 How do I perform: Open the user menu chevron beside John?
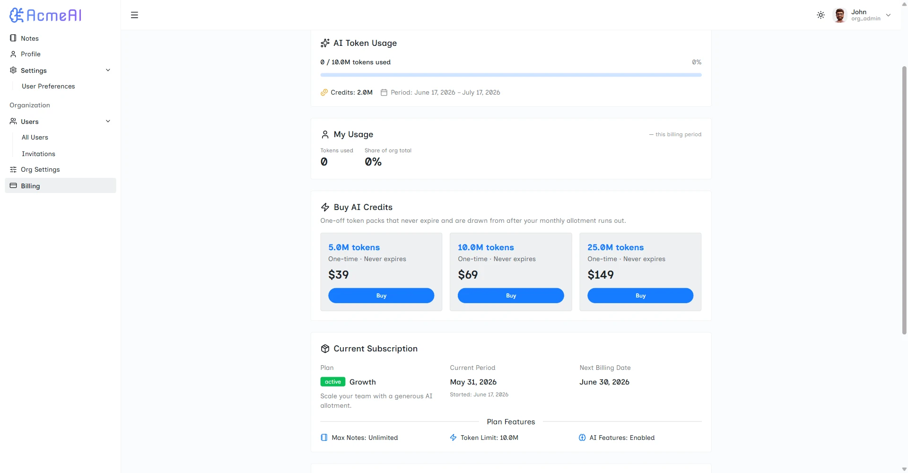point(888,15)
